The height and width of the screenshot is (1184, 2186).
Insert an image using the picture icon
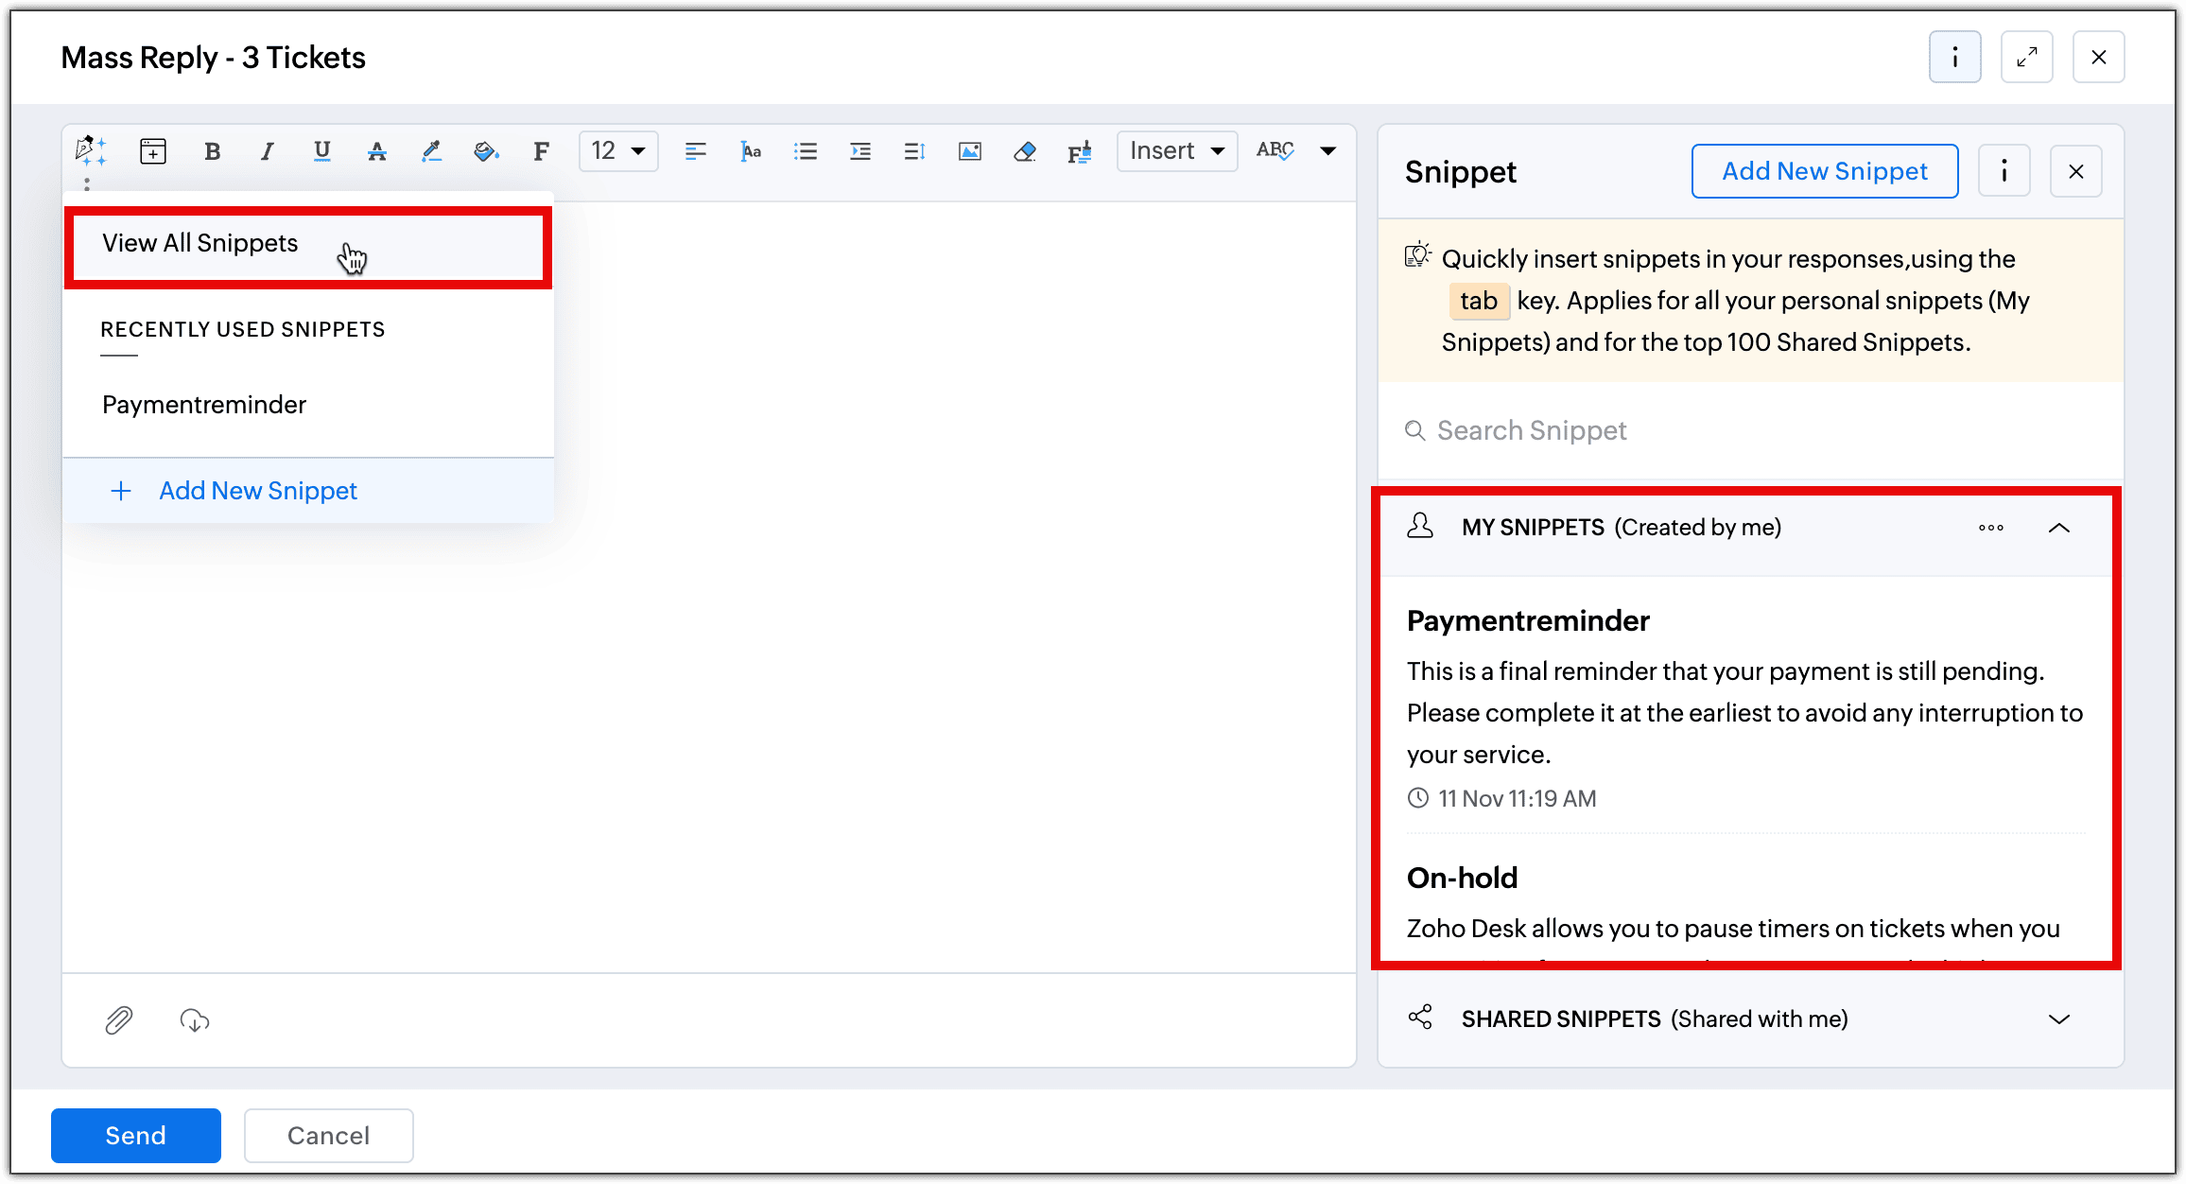tap(969, 151)
